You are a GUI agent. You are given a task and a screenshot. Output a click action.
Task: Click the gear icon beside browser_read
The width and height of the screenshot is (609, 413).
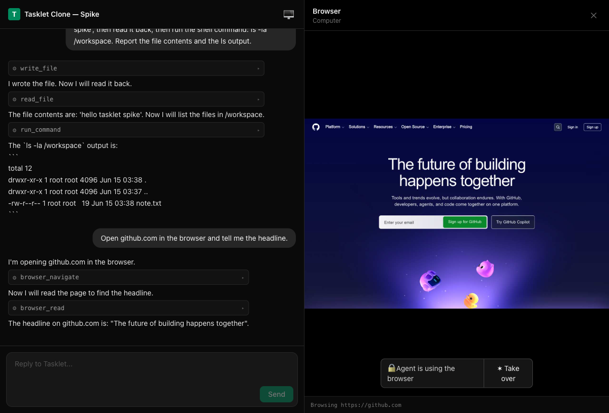pos(15,308)
